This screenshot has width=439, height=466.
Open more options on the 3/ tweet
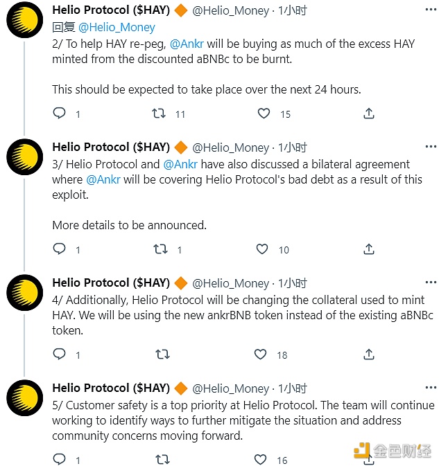[431, 147]
